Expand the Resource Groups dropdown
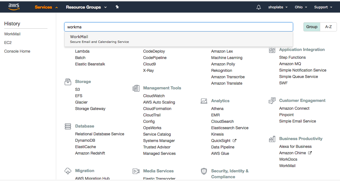The height and width of the screenshot is (181, 340). (86, 7)
